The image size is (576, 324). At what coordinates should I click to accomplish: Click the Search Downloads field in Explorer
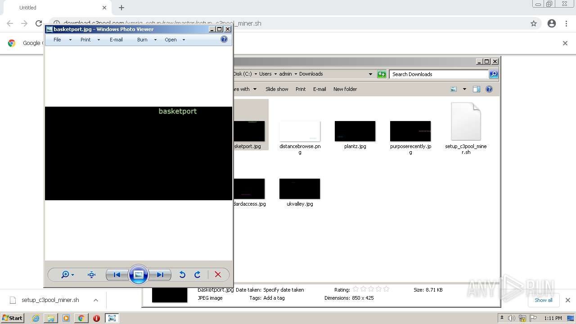click(x=439, y=74)
